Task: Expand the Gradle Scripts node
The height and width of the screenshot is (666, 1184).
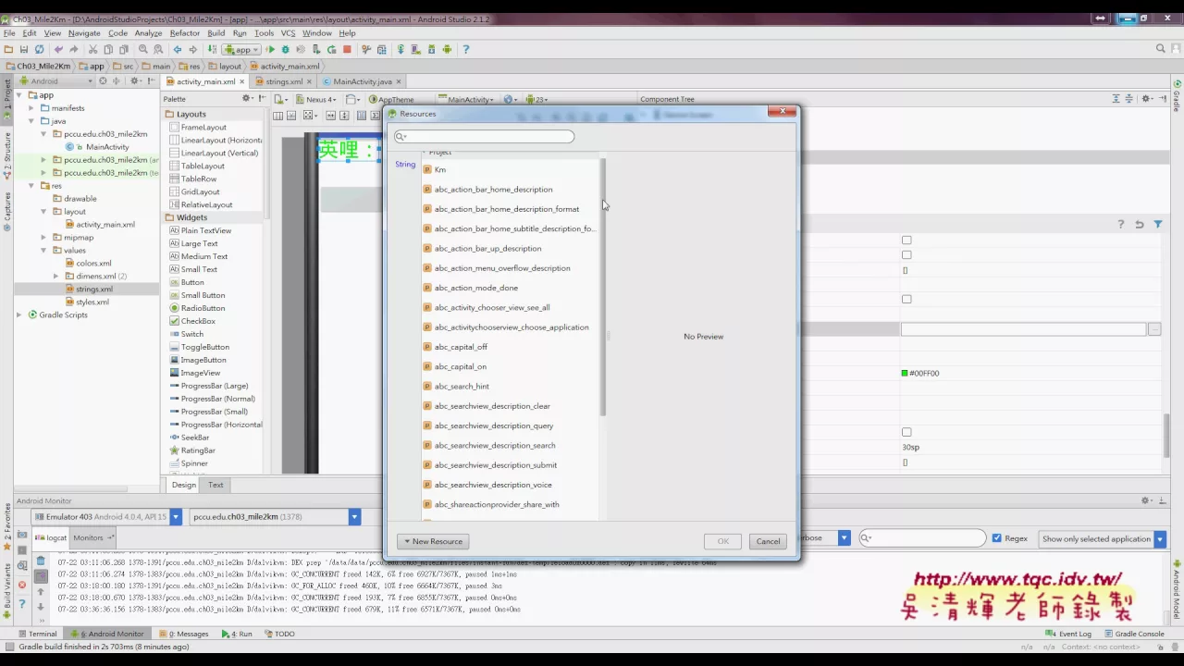Action: 19,314
